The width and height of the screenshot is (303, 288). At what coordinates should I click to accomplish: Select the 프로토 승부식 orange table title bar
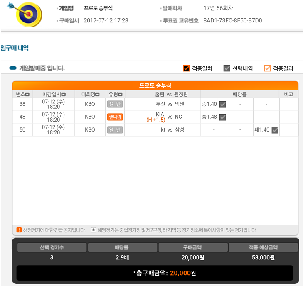155,85
